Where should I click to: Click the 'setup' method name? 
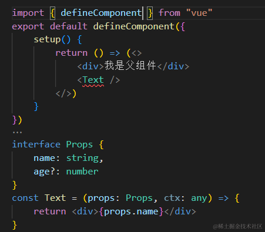coord(47,40)
